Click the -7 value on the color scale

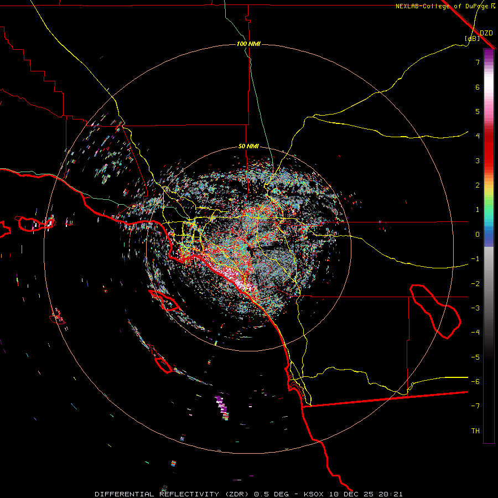(475, 406)
